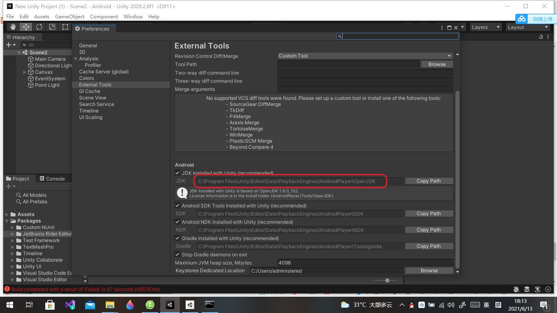The height and width of the screenshot is (313, 557).
Task: Click the All Models search filter icon
Action: point(19,195)
